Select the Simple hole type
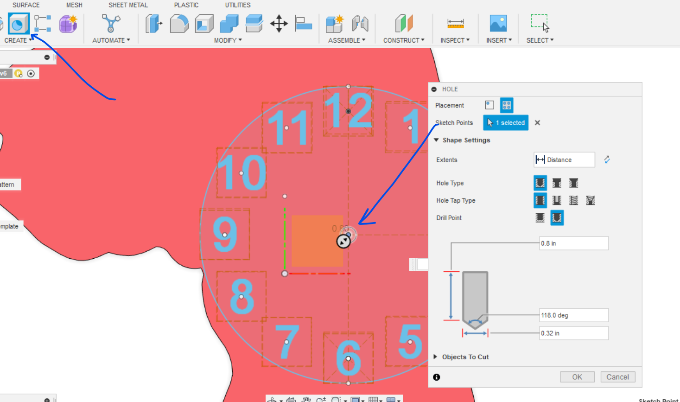This screenshot has height=402, width=680. pyautogui.click(x=540, y=183)
